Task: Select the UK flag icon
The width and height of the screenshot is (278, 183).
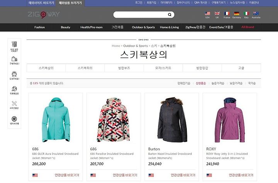Action: point(217,14)
